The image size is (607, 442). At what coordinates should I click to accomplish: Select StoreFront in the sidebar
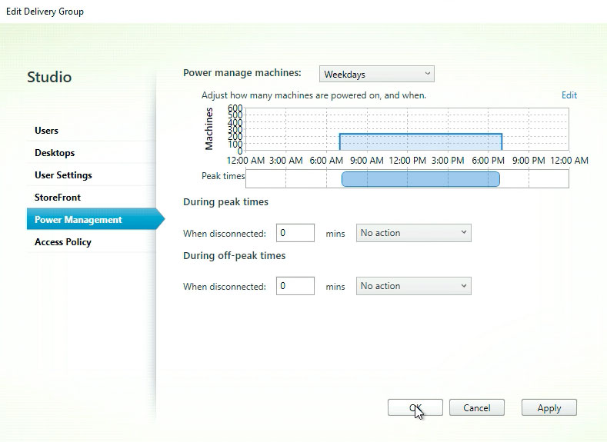coord(58,198)
